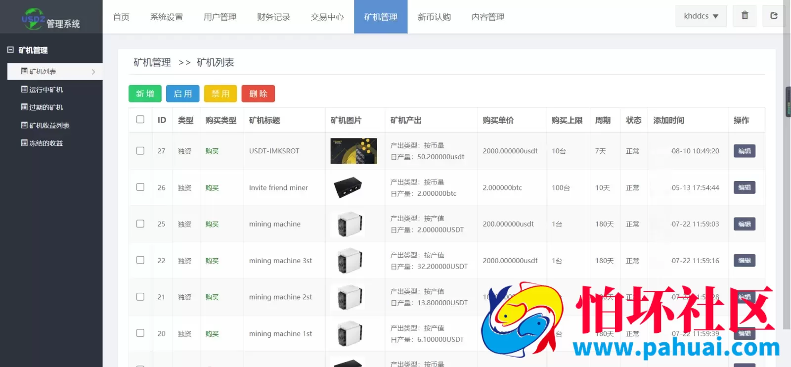The height and width of the screenshot is (367, 791).
Task: Click 购买 link in ID 26 row
Action: [212, 188]
